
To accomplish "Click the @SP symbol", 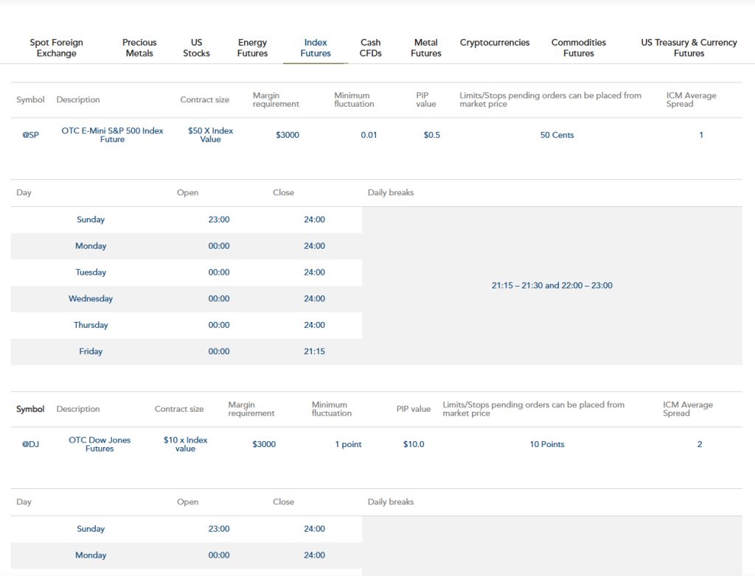I will 30,136.
